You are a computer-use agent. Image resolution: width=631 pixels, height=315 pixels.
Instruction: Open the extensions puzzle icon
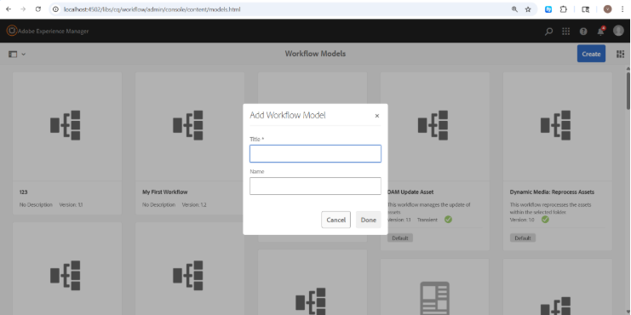coord(564,9)
